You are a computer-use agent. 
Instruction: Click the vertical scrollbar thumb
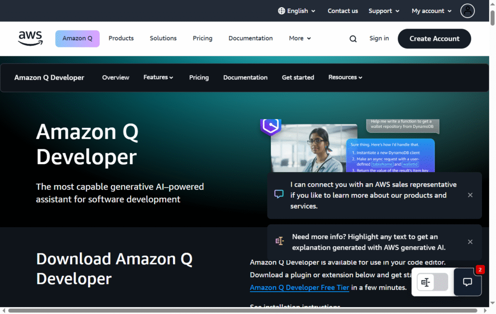tap(493, 18)
